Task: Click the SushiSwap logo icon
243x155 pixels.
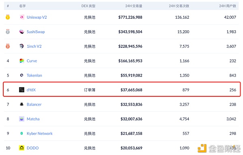Action: [x=22, y=32]
